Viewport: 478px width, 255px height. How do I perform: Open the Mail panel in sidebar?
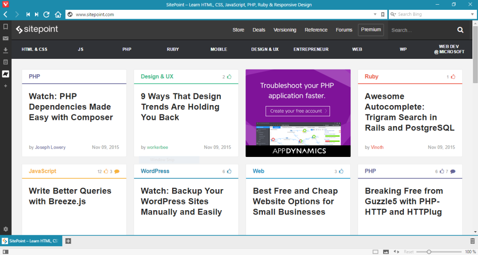pyautogui.click(x=6, y=38)
